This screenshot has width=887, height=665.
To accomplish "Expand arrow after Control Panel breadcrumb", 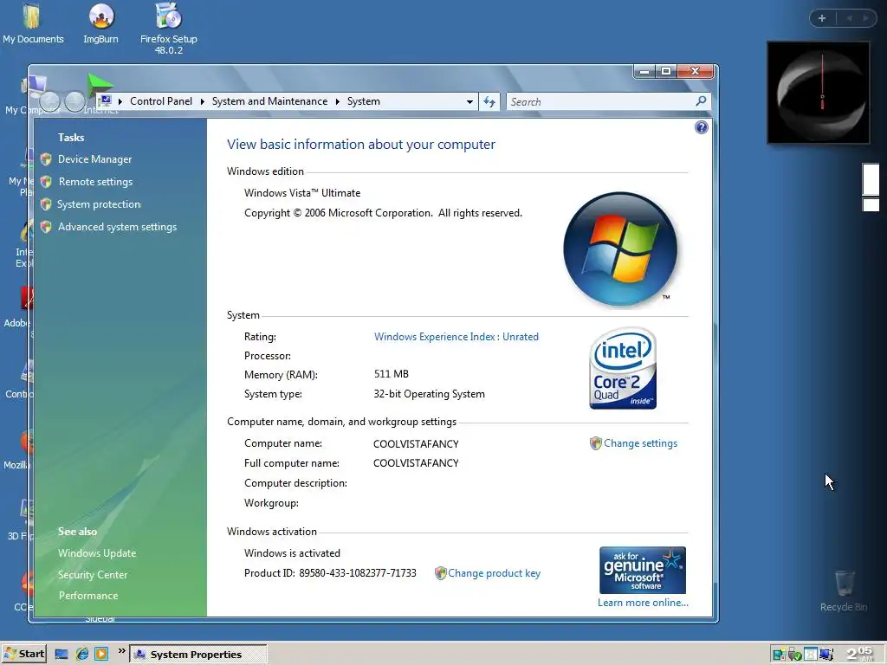I will click(202, 102).
